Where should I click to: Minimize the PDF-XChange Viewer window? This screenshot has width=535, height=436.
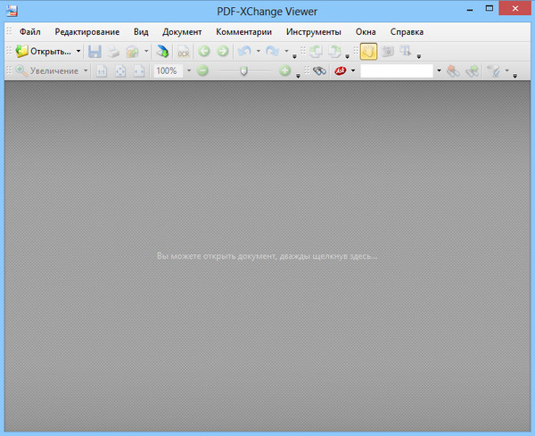tap(470, 10)
